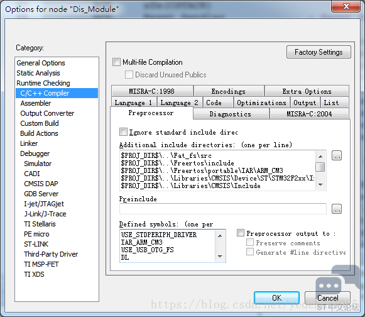Click the browse button next to Preinclude field
Image resolution: width=365 pixels, height=317 pixels.
tap(337, 209)
